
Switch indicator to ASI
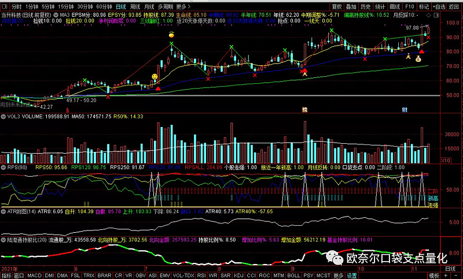pyautogui.click(x=153, y=276)
